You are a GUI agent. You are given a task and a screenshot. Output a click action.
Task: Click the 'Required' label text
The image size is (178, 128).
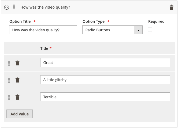[x=156, y=21]
